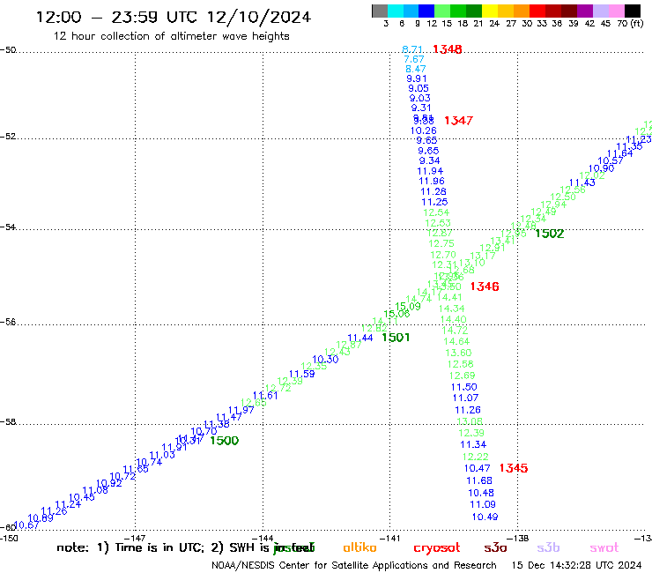Click the latitude axis label -56
Screen dimensions: 652x573
[x=8, y=322]
